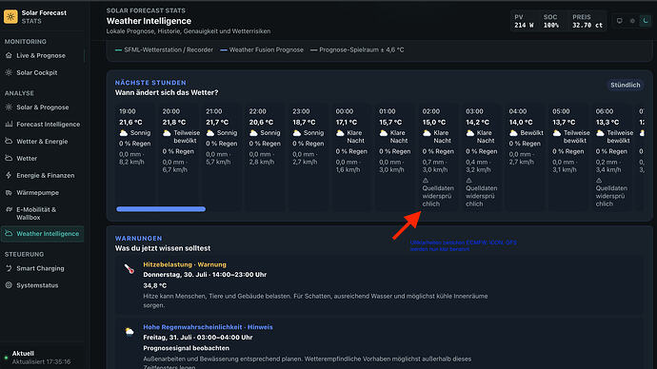Open the Hitzebelastung · Warnung title
Image resolution: width=657 pixels, height=369 pixels.
[x=185, y=264]
